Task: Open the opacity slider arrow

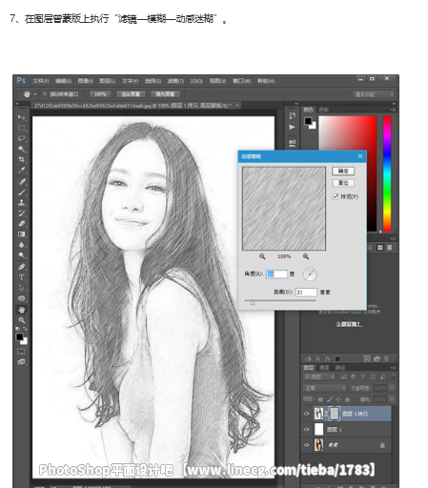Action: (392, 388)
